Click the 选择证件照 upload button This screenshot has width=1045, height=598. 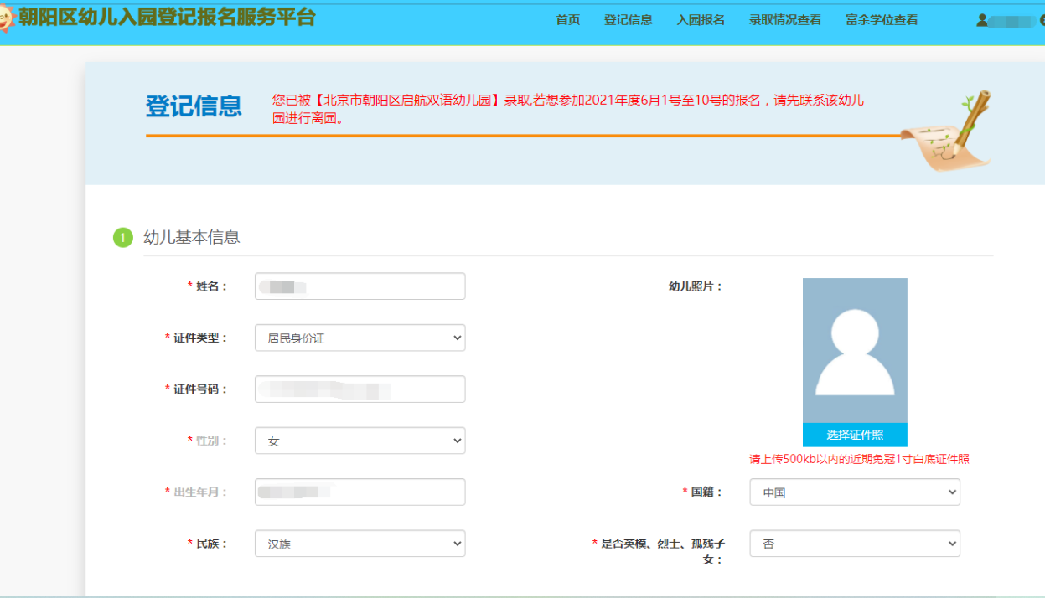(x=854, y=435)
